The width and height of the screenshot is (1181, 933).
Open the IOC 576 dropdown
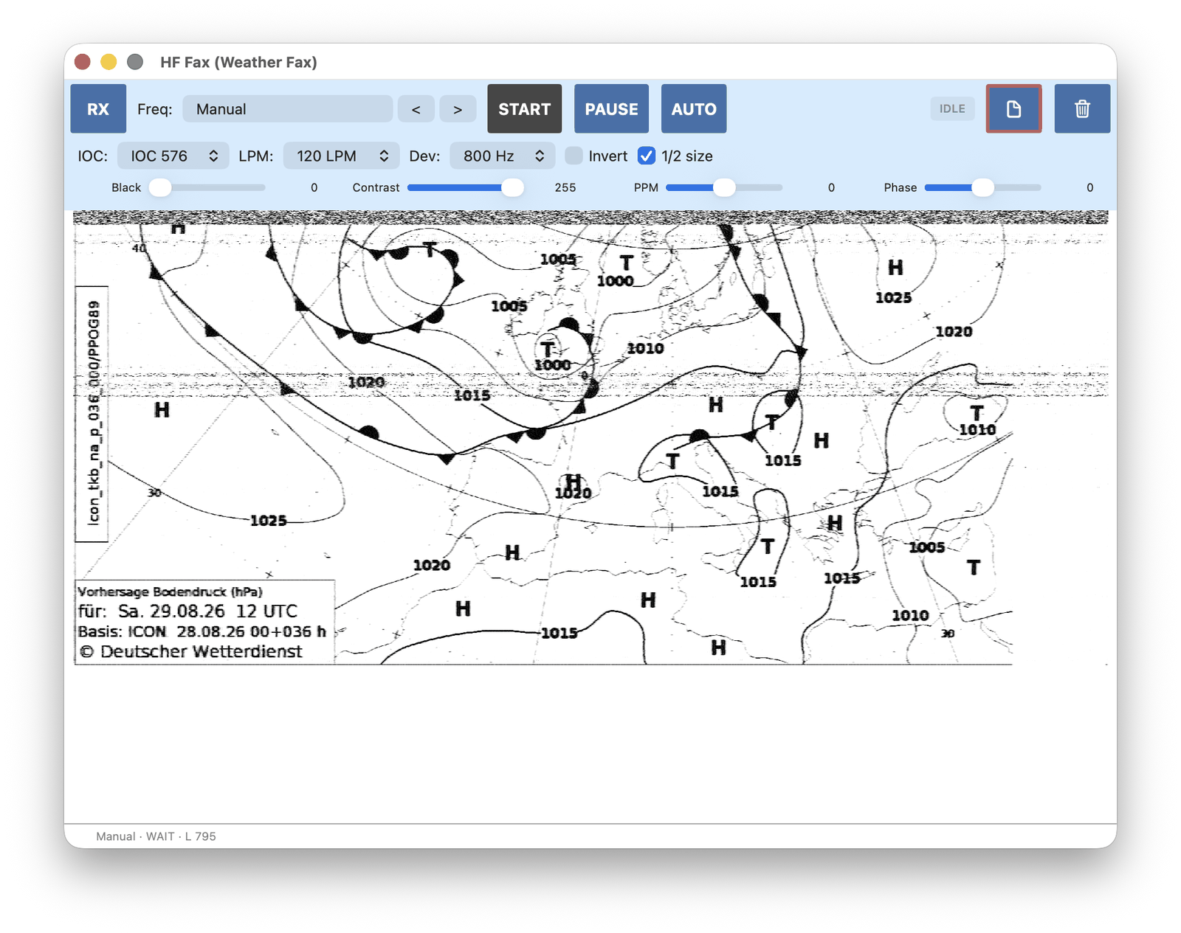pyautogui.click(x=173, y=156)
